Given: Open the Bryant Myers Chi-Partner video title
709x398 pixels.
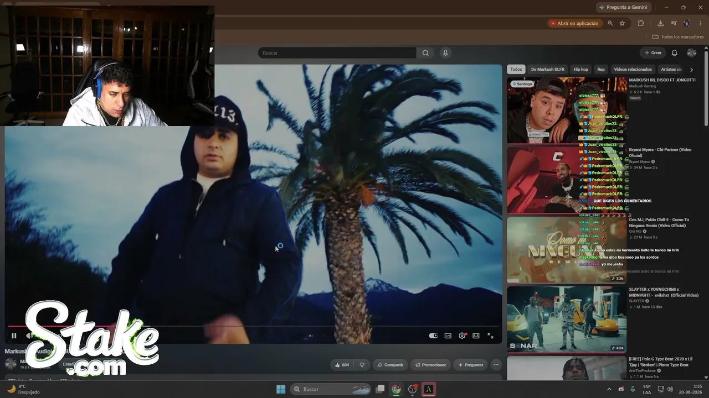Looking at the screenshot, I should pos(660,153).
